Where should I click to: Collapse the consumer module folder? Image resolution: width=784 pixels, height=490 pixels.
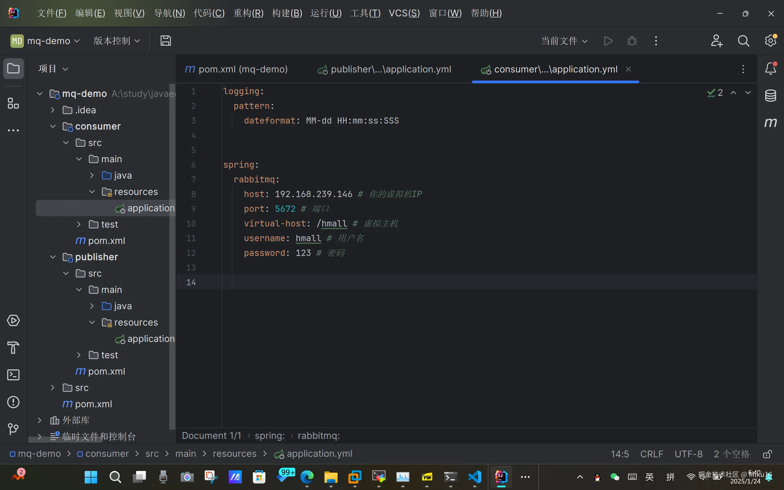(53, 126)
